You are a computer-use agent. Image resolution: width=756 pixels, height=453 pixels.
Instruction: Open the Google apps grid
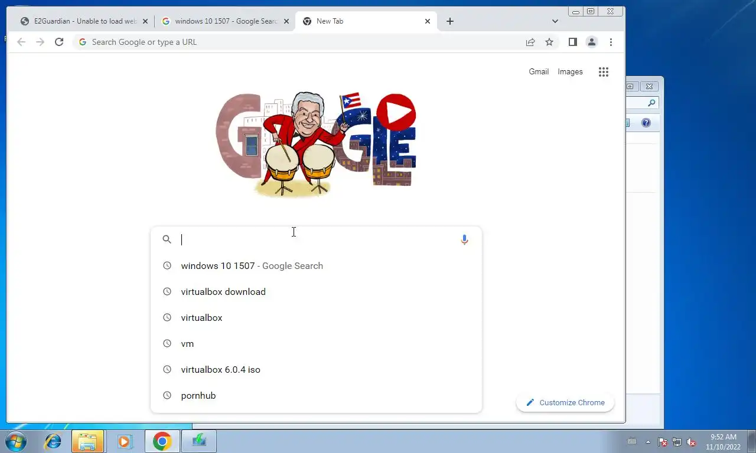[603, 72]
